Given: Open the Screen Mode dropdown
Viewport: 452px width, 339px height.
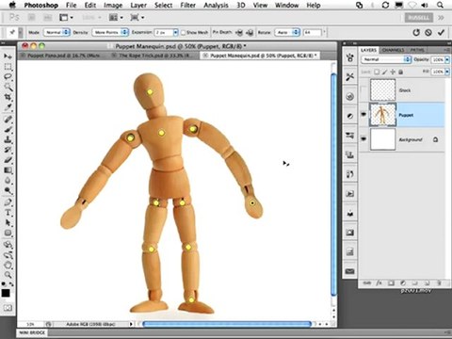Looking at the screenshot, I should tap(137, 18).
